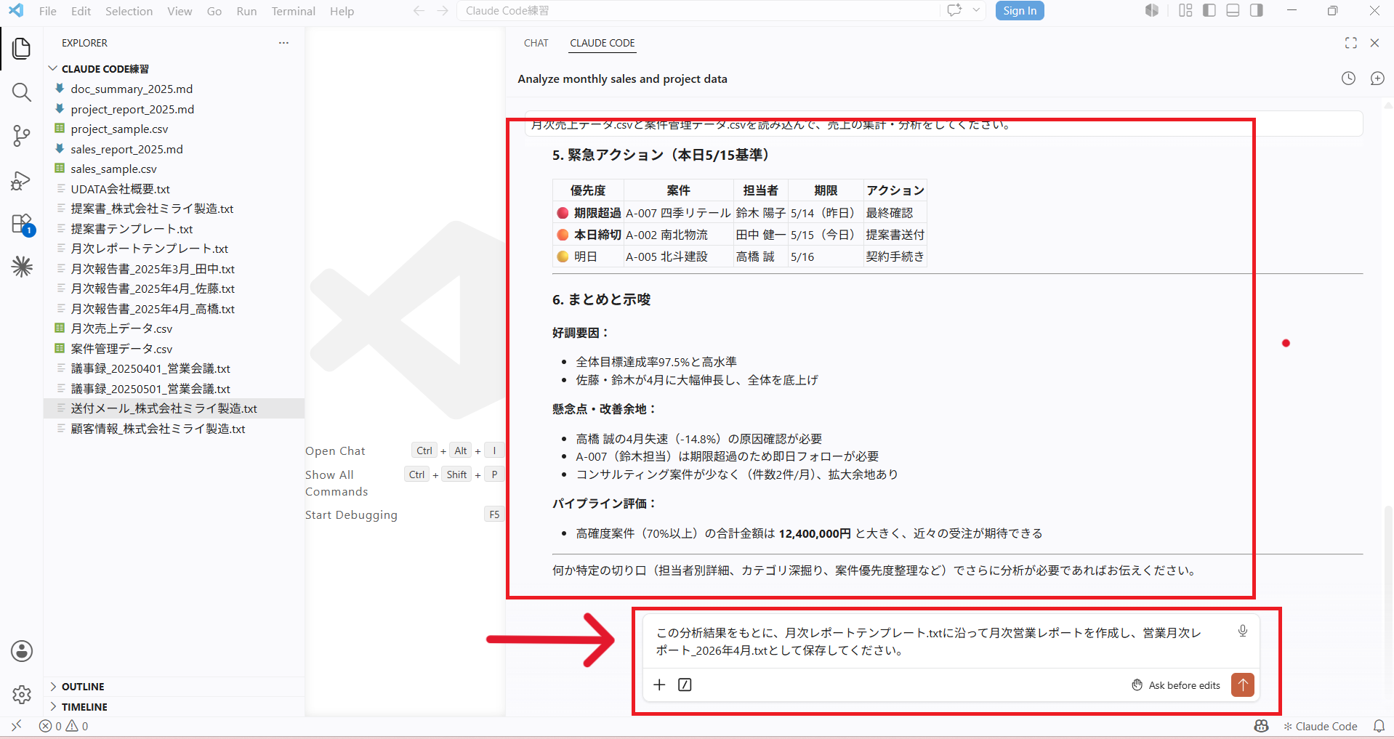Image resolution: width=1394 pixels, height=739 pixels.
Task: Open UDATA会社概要.txt file
Action: point(120,189)
